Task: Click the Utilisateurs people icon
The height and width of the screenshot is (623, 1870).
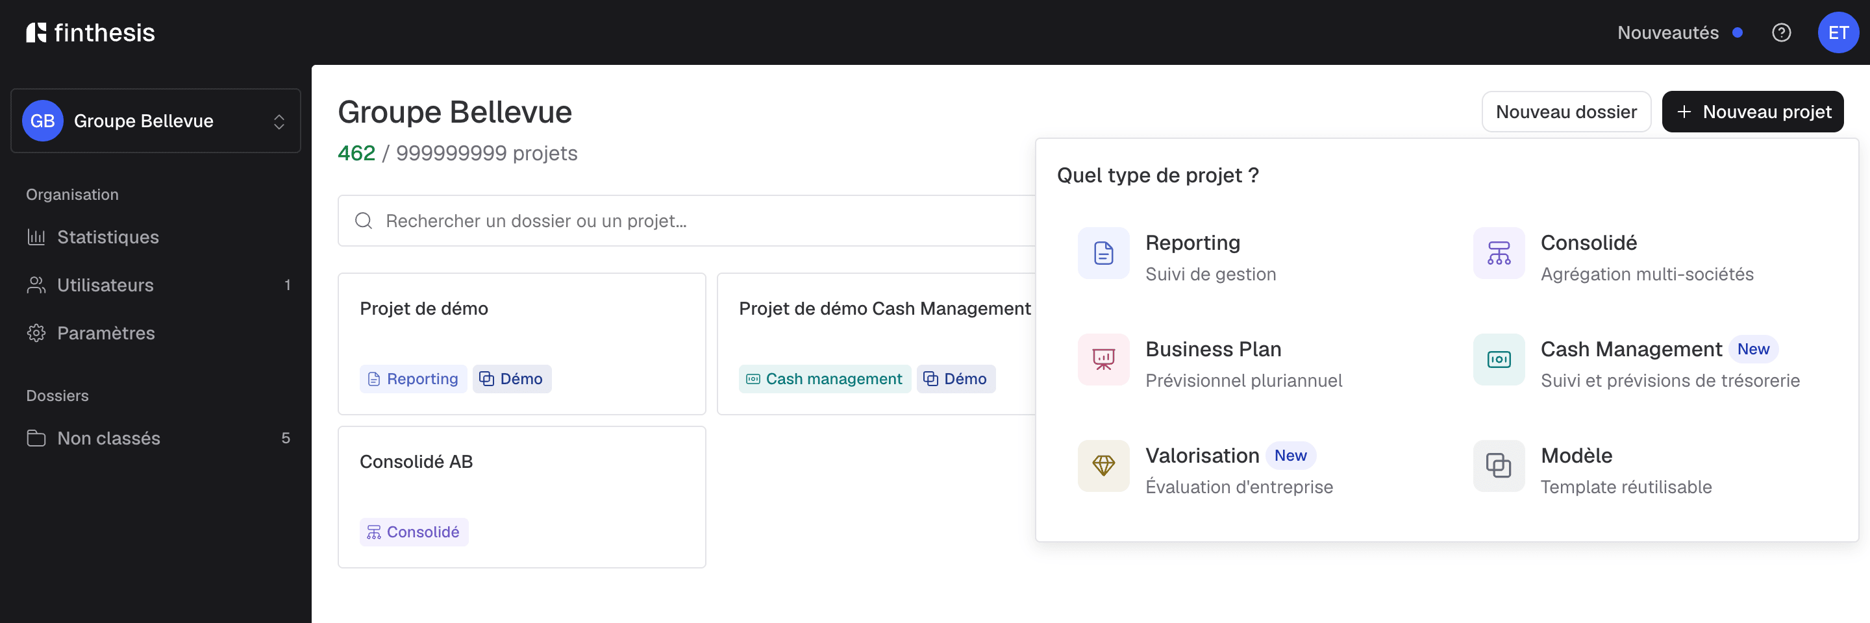Action: pyautogui.click(x=36, y=285)
